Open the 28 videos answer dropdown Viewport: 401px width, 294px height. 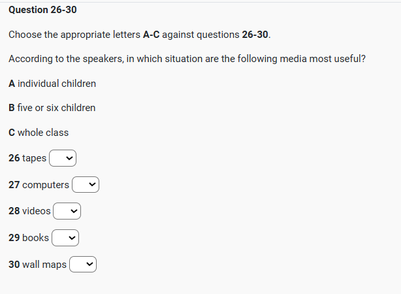67,211
